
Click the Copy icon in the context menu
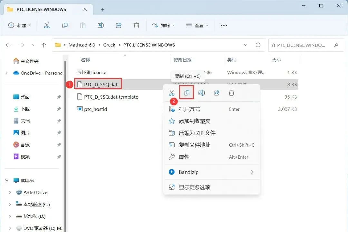click(187, 92)
